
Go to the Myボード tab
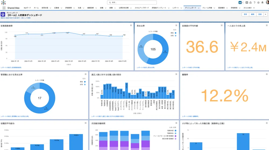click(28, 8)
